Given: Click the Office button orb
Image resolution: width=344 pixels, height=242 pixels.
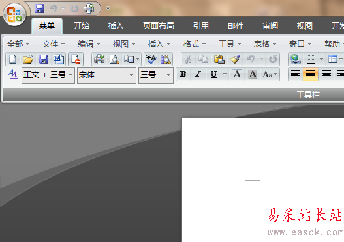Looking at the screenshot, I should (x=14, y=15).
